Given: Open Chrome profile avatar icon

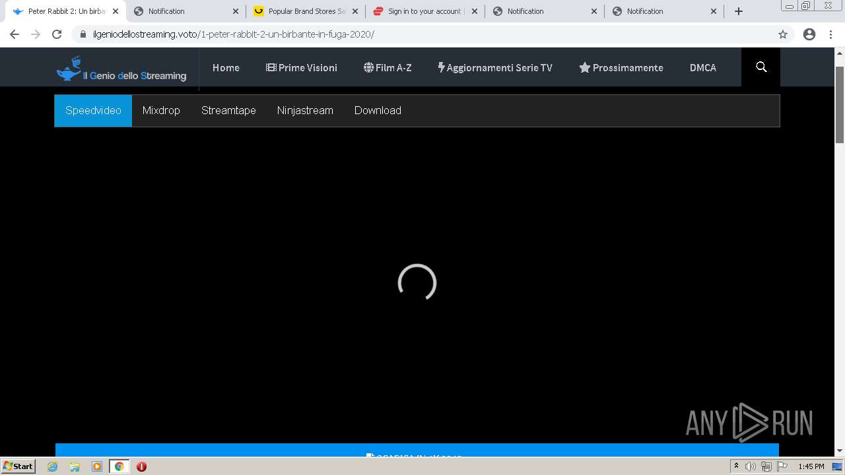Looking at the screenshot, I should click(x=809, y=34).
